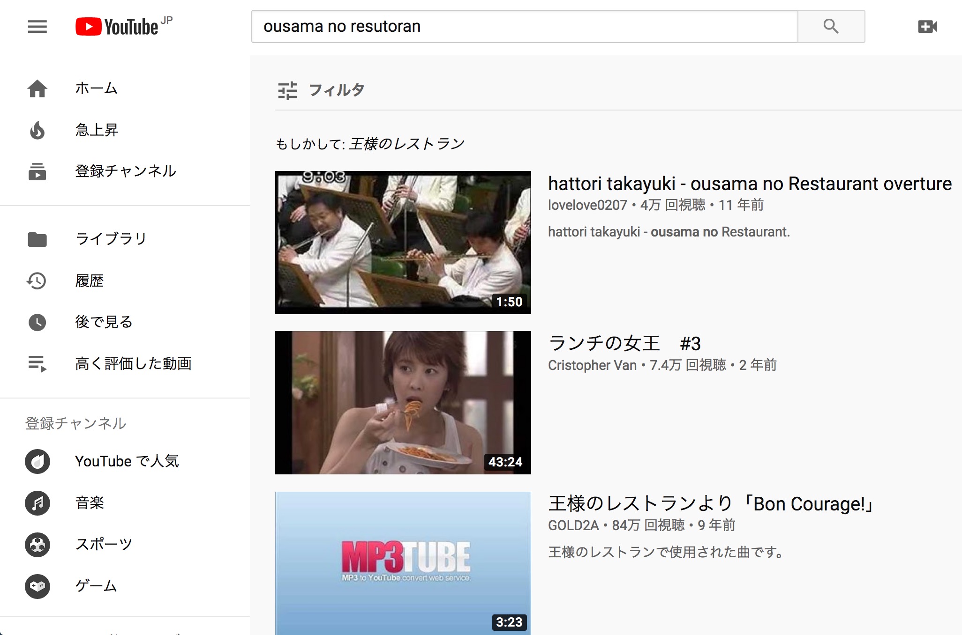Click description text hattori takayuki - ousama no Restaurant.
Screen dimensions: 962x635
669,232
